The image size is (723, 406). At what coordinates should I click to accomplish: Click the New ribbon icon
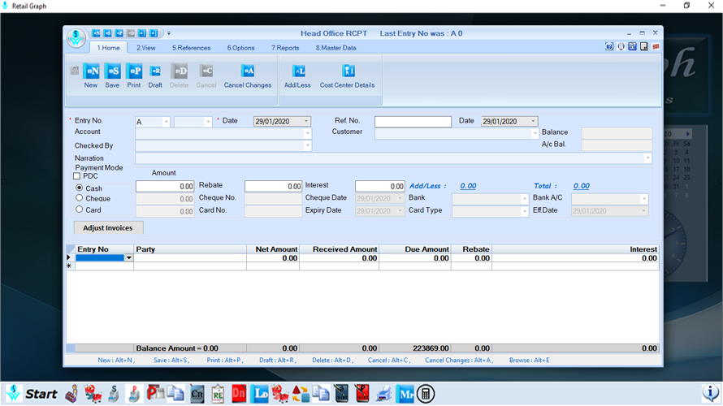[91, 71]
